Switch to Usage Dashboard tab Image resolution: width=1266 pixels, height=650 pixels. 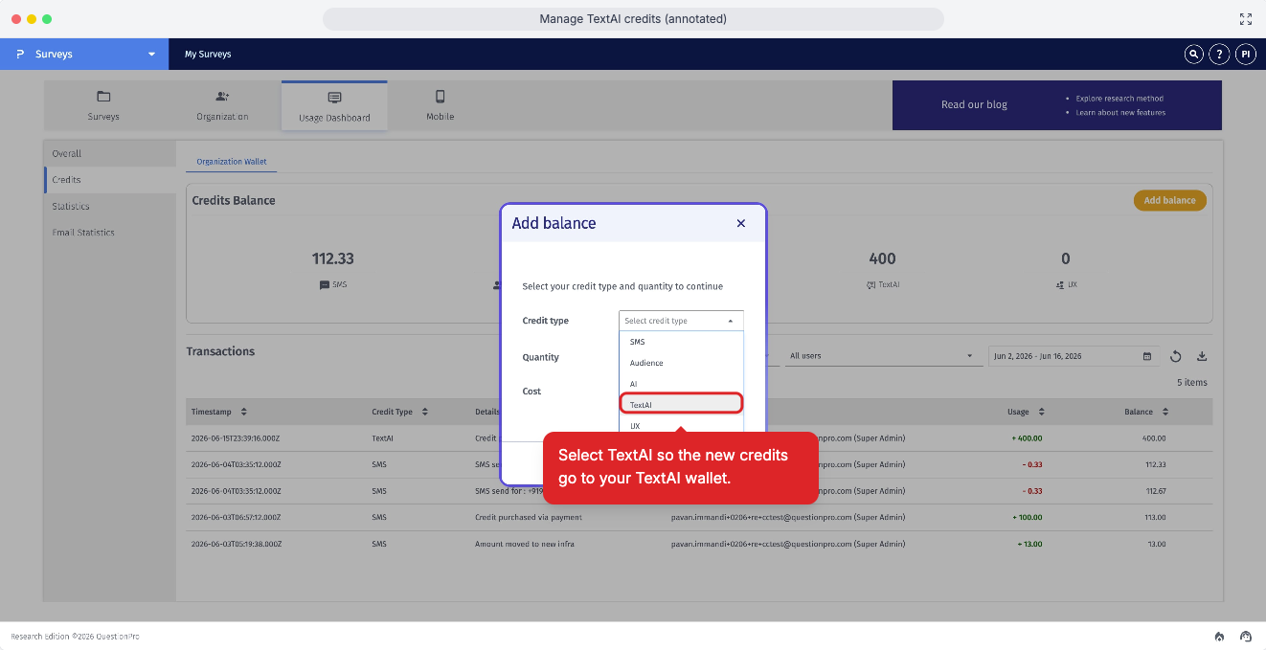334,105
